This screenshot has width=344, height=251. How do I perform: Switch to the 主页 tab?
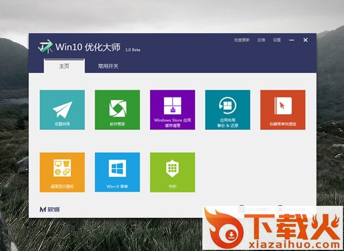pyautogui.click(x=64, y=66)
